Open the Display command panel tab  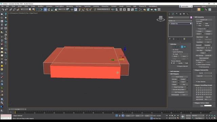click(184, 14)
